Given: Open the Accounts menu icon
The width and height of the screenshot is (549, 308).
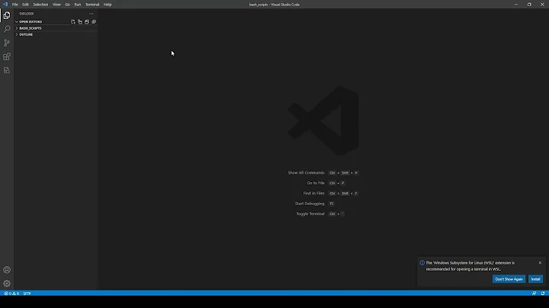Looking at the screenshot, I should point(7,270).
